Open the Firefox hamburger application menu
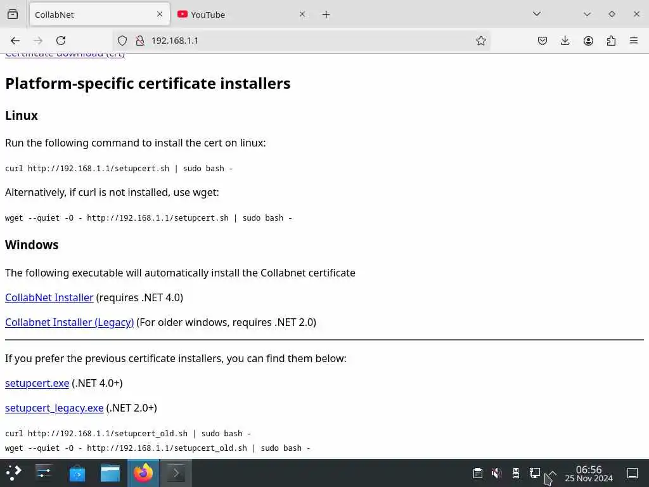 634,41
